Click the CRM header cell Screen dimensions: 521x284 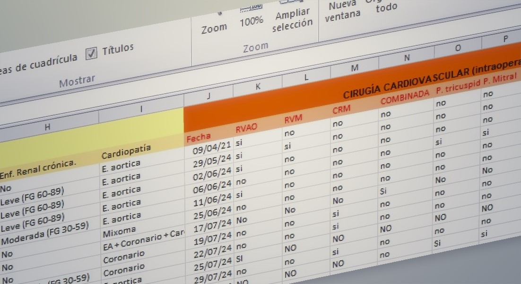pyautogui.click(x=341, y=110)
